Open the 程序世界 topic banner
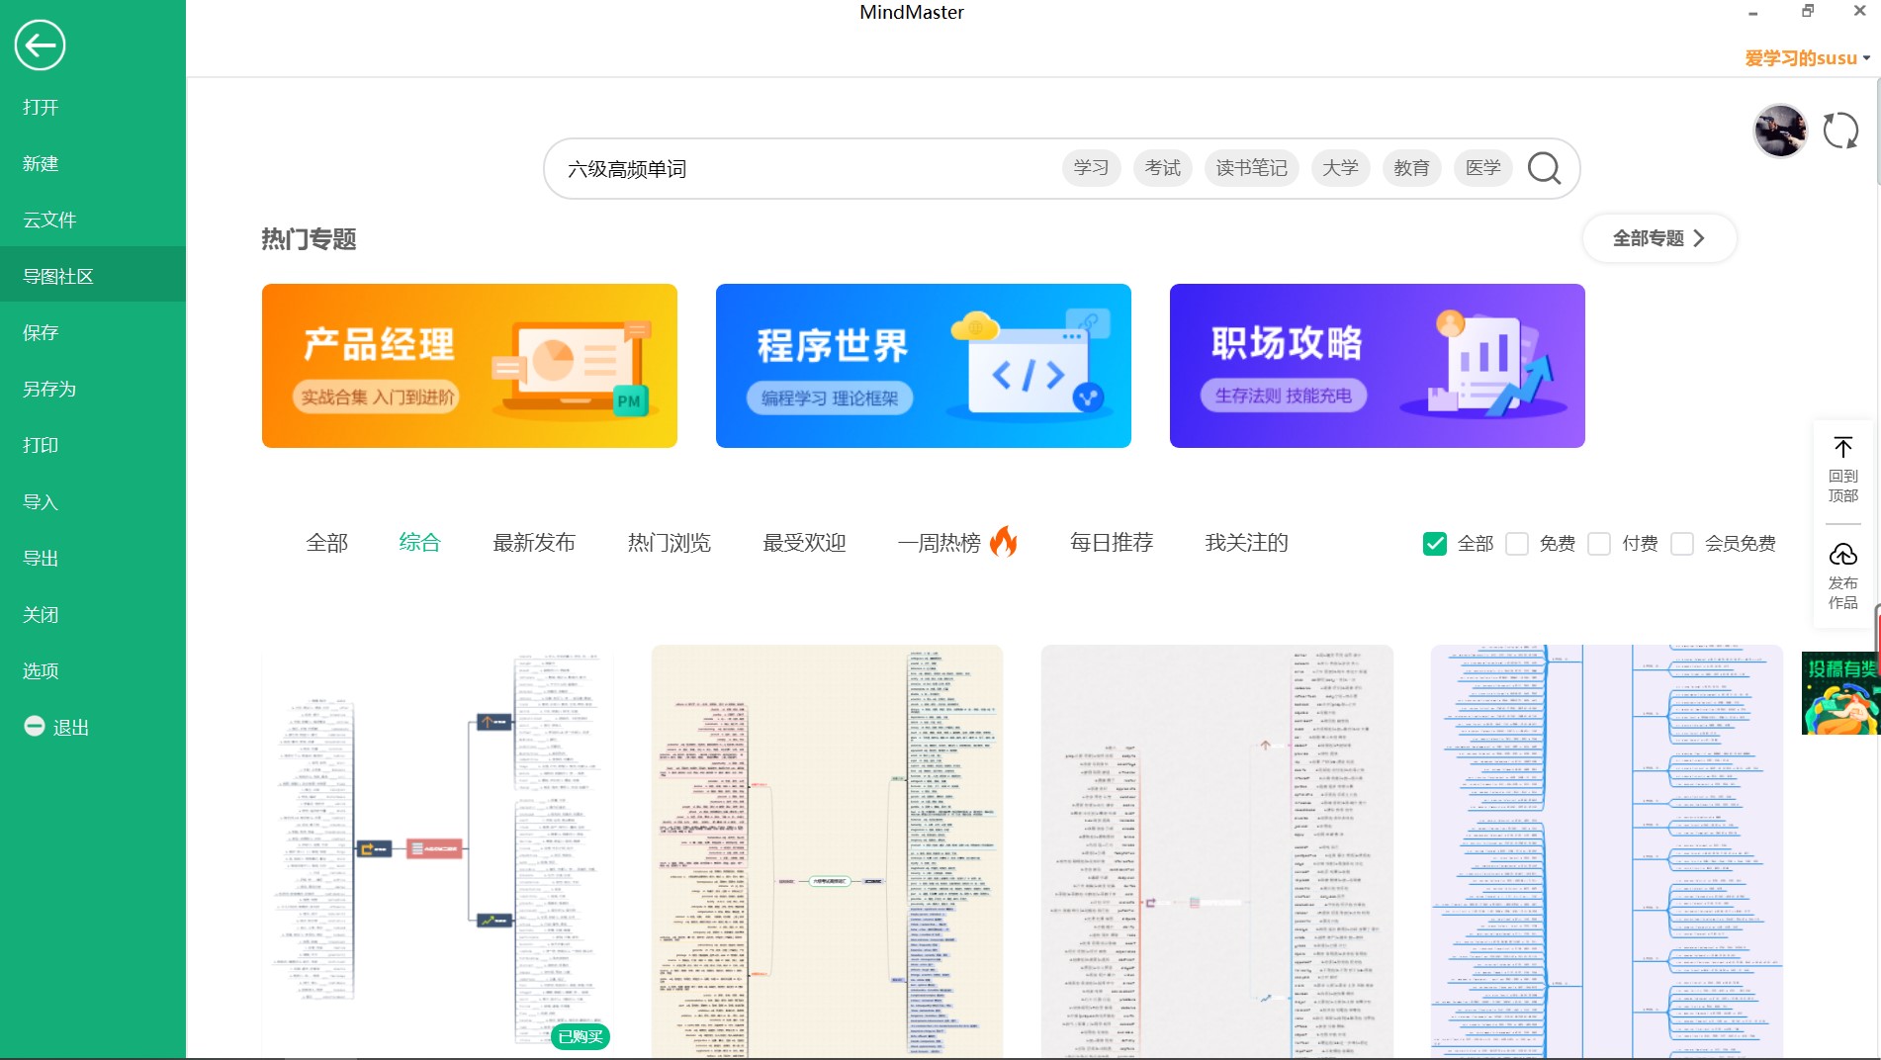 (924, 366)
